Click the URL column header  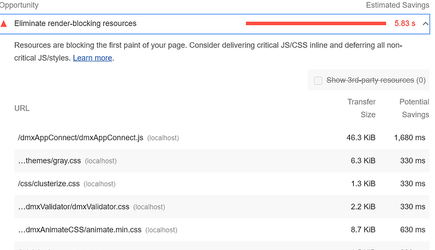click(x=21, y=108)
